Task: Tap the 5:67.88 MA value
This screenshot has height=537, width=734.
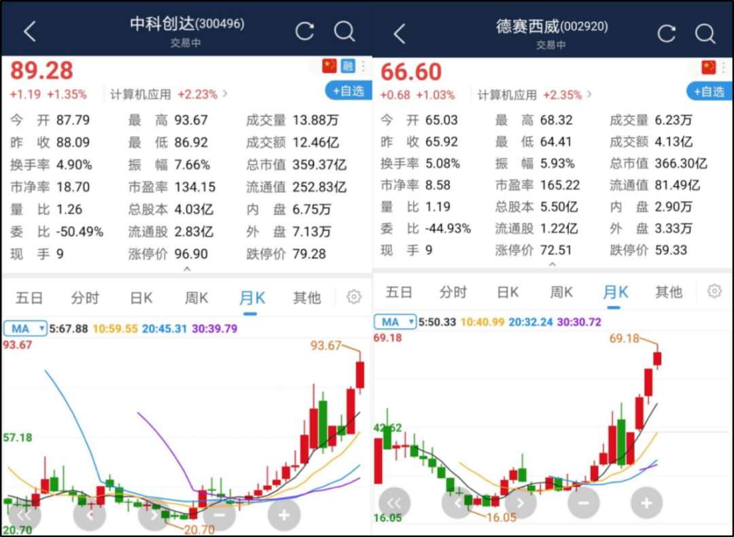Action: tap(69, 329)
